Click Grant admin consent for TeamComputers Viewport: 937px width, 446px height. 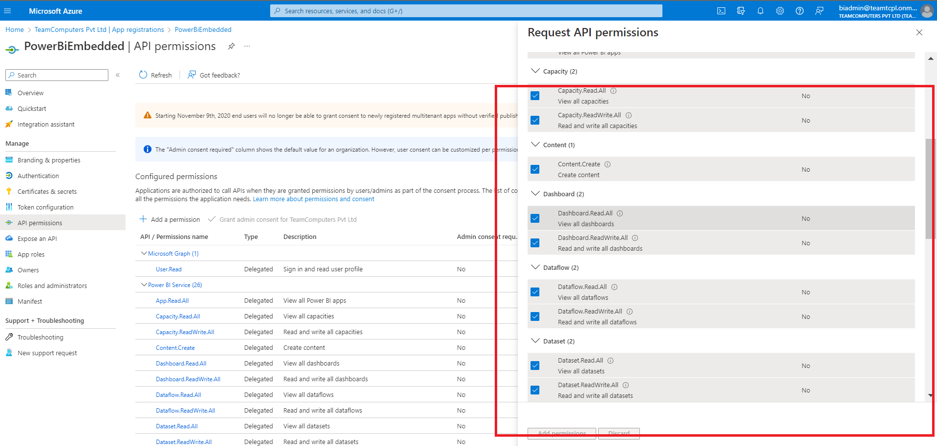coord(282,219)
